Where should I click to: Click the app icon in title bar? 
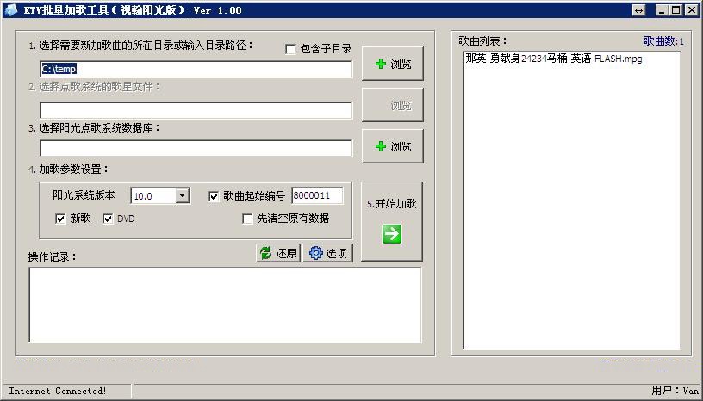[10, 9]
